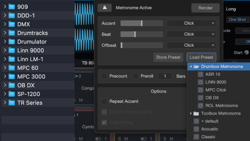Screen dimensions: 250x141
Task: Toggle the Repeat Accent checkbox
Action: [x=104, y=101]
